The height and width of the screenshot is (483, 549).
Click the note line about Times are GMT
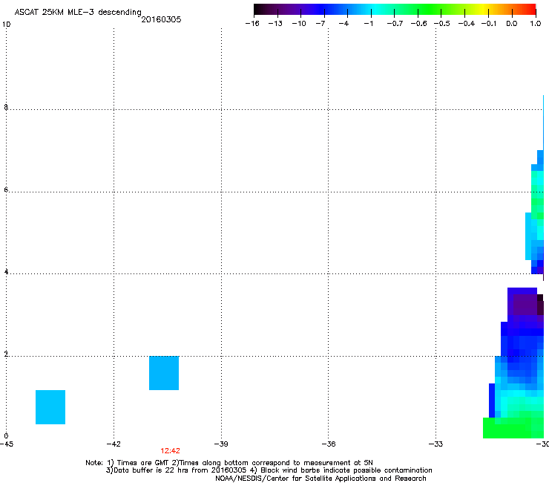click(x=229, y=463)
